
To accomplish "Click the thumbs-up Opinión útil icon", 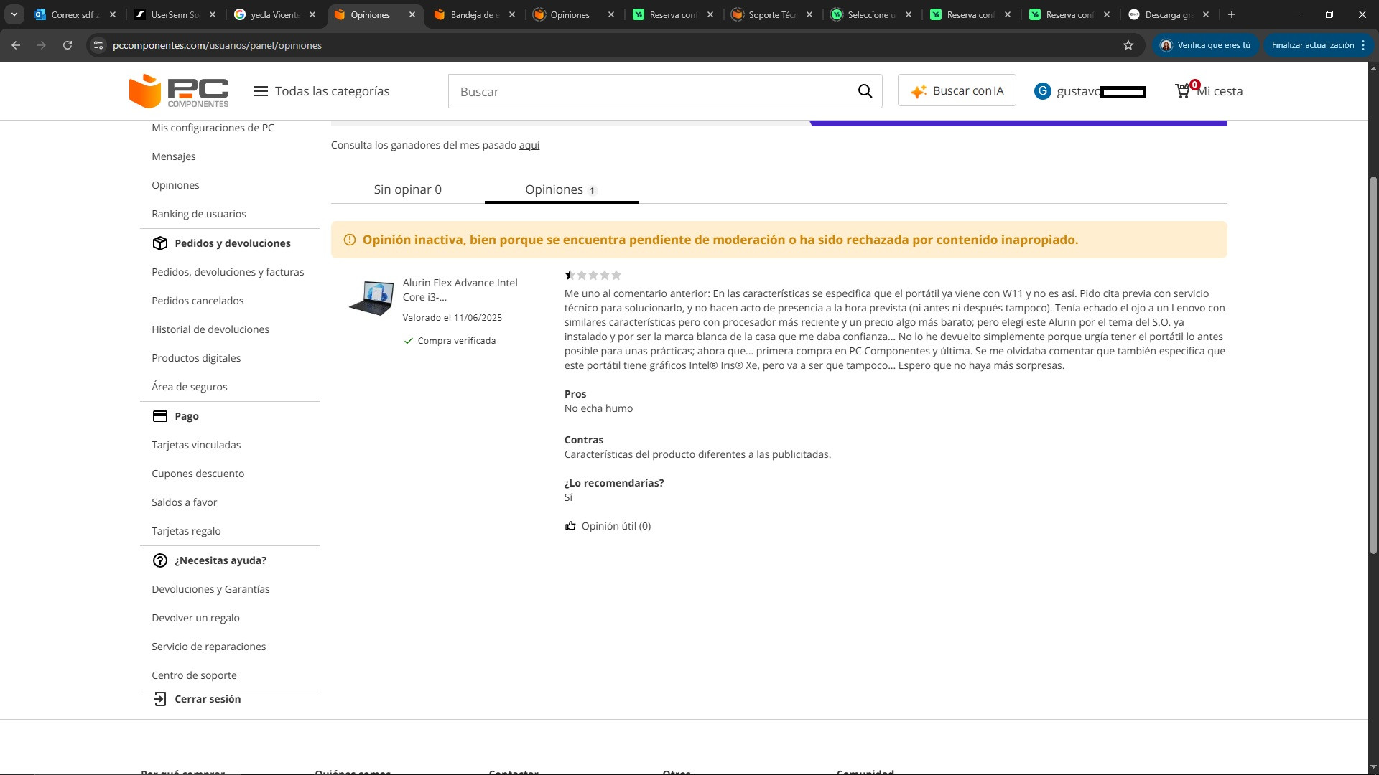I will (x=570, y=526).
